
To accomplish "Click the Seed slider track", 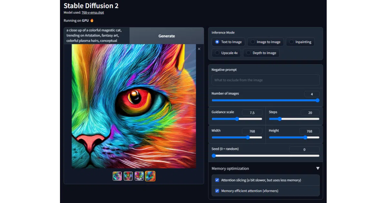I will pyautogui.click(x=265, y=156).
